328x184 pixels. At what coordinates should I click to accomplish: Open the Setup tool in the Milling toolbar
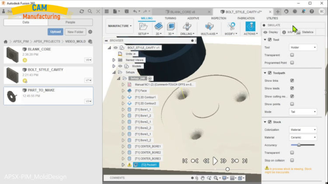click(143, 27)
